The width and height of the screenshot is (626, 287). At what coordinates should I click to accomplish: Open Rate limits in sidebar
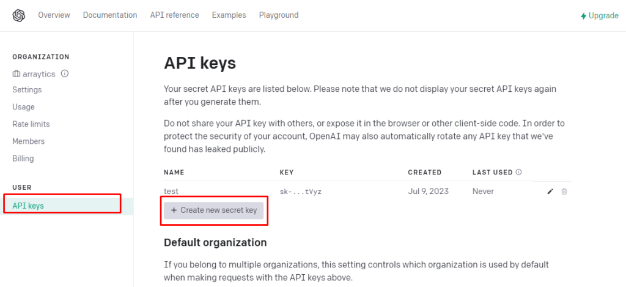[31, 124]
